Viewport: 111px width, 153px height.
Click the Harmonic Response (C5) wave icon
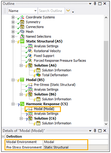[22, 104]
